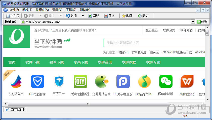The width and height of the screenshot is (212, 120).
Task: Open the 帮助(H) menu
Action: click(85, 10)
